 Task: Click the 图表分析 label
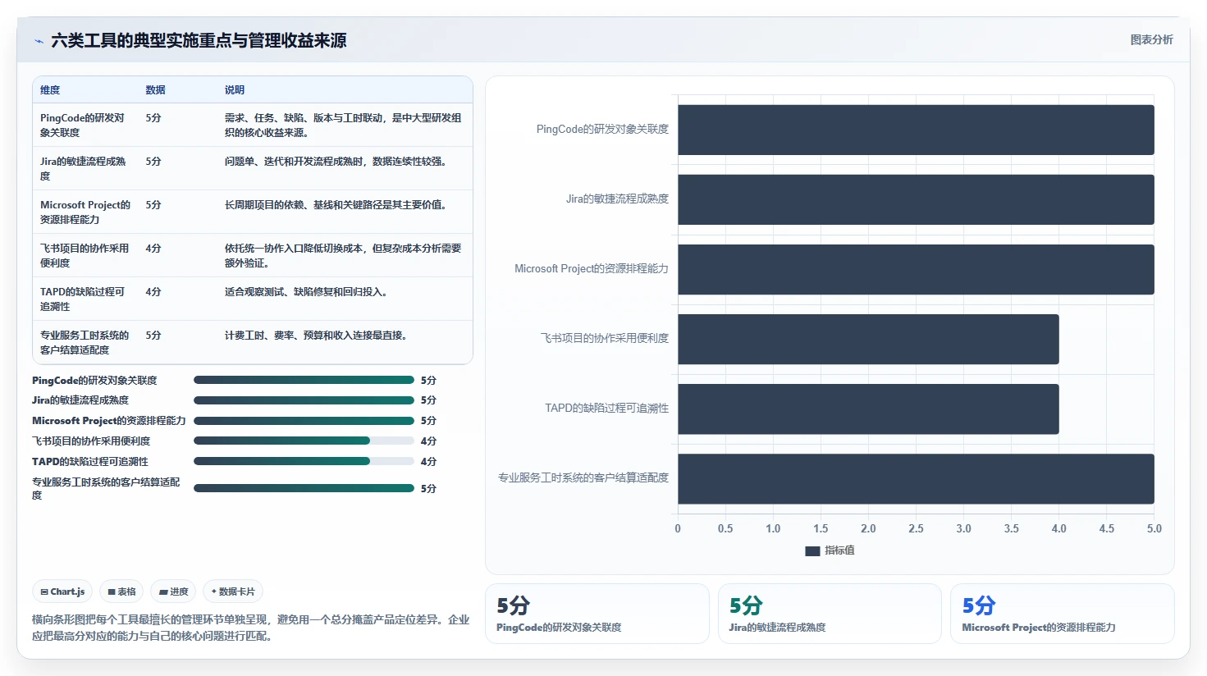click(1151, 39)
